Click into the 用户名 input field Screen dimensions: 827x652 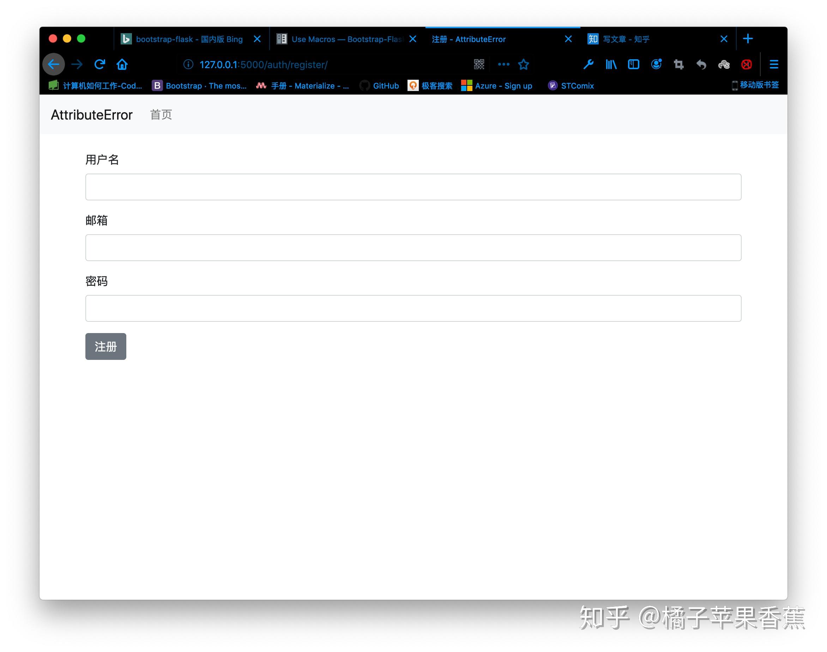[x=413, y=187]
